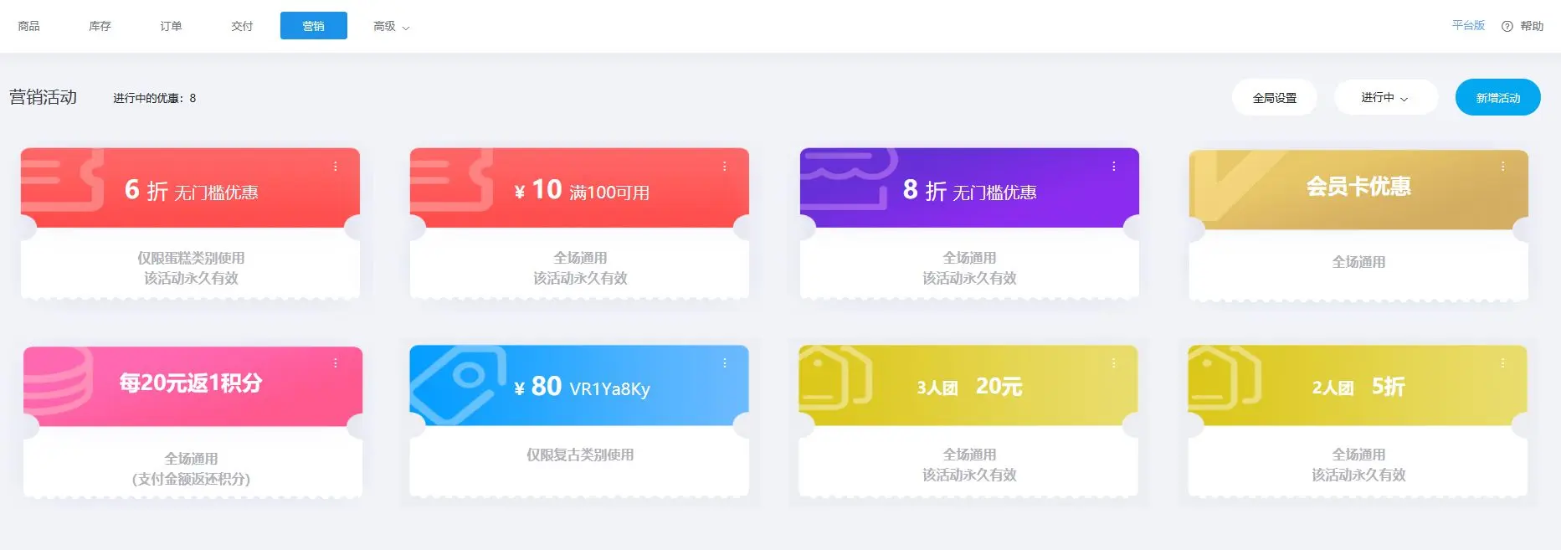Switch to the 商品 tab

coord(29,27)
